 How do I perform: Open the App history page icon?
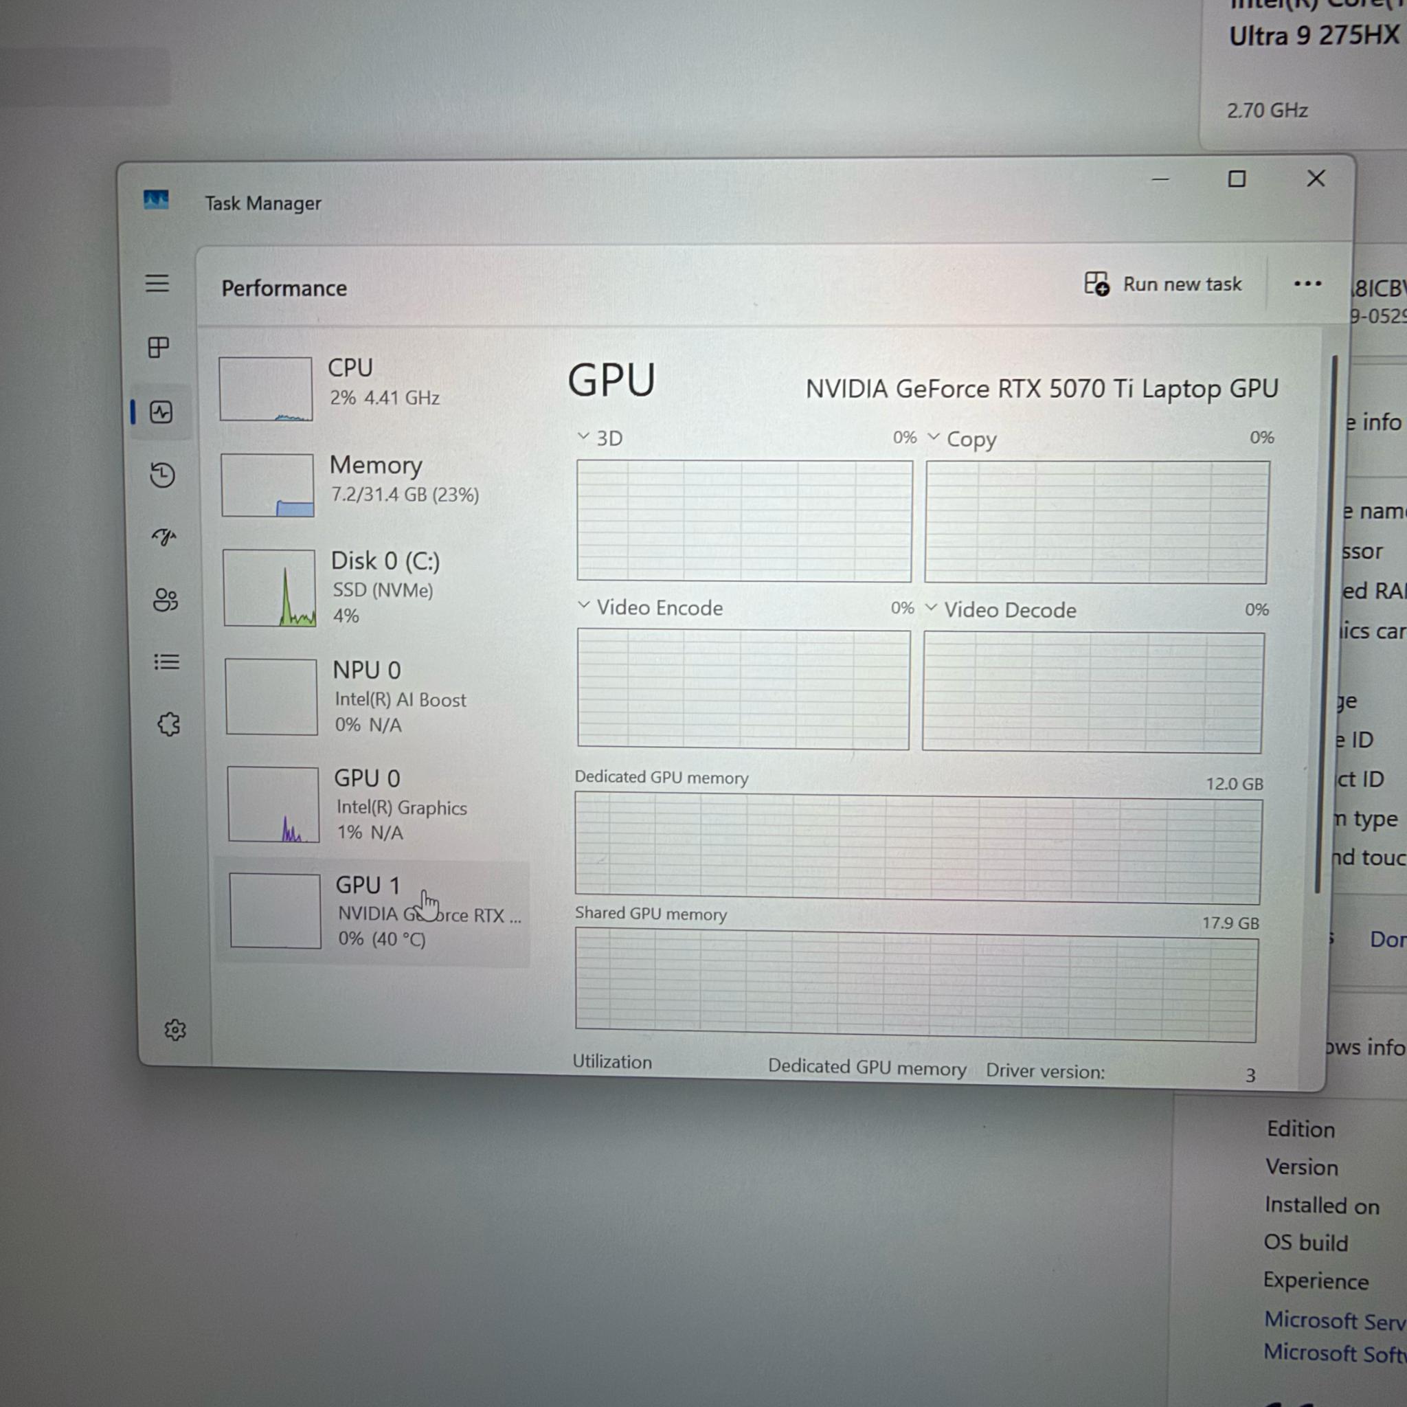[162, 475]
